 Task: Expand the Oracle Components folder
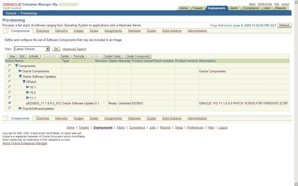click(x=20, y=71)
